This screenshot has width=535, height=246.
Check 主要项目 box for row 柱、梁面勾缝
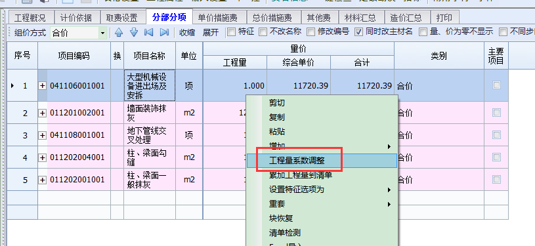point(496,157)
